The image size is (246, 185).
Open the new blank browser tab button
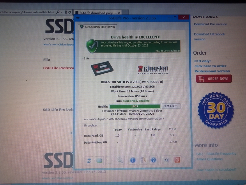[x=125, y=12]
